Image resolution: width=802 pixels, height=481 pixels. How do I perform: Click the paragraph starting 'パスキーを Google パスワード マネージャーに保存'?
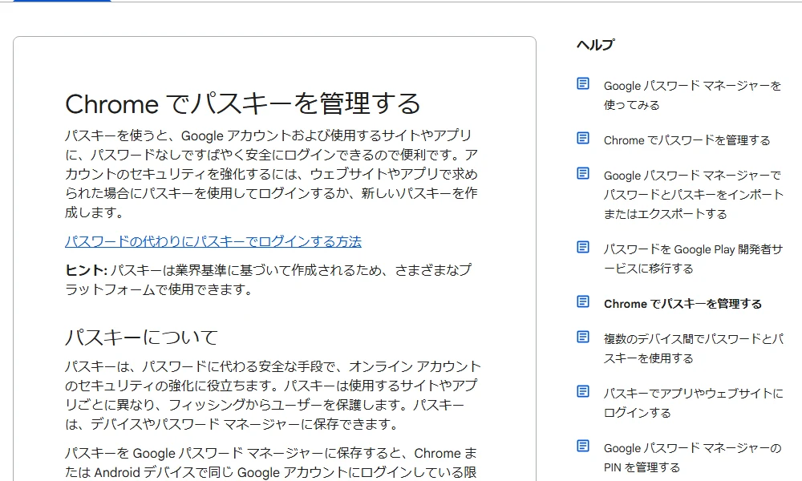271,463
